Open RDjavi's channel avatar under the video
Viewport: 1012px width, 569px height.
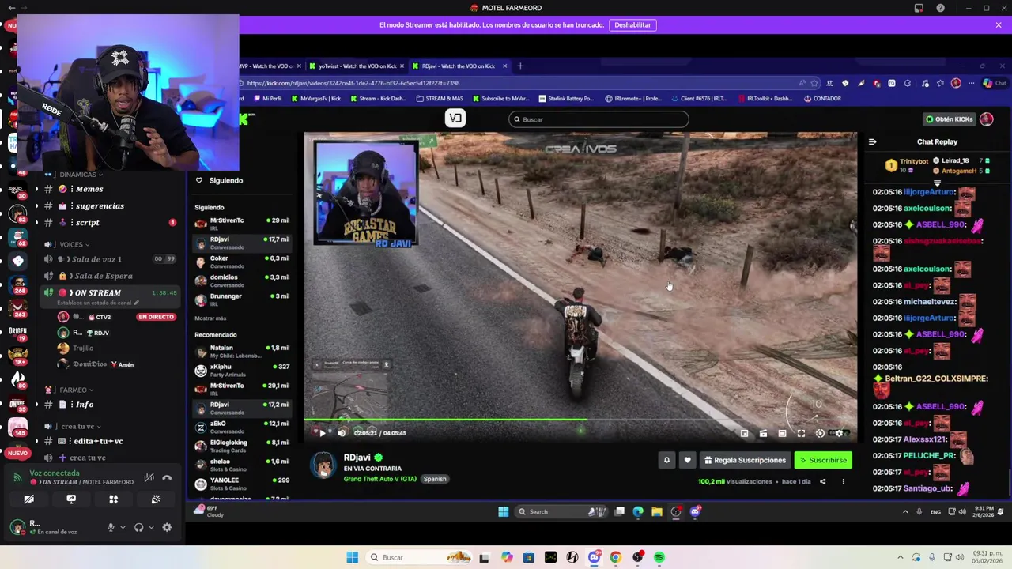coord(323,465)
